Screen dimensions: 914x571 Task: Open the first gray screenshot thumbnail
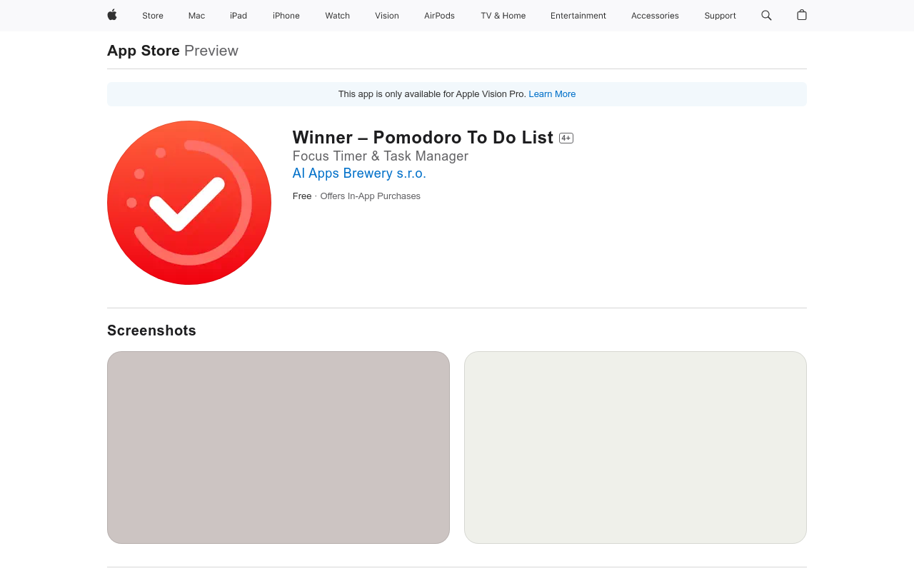(278, 448)
